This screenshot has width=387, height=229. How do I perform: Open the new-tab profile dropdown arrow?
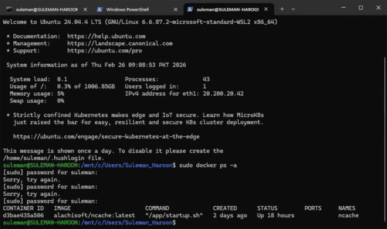[293, 9]
